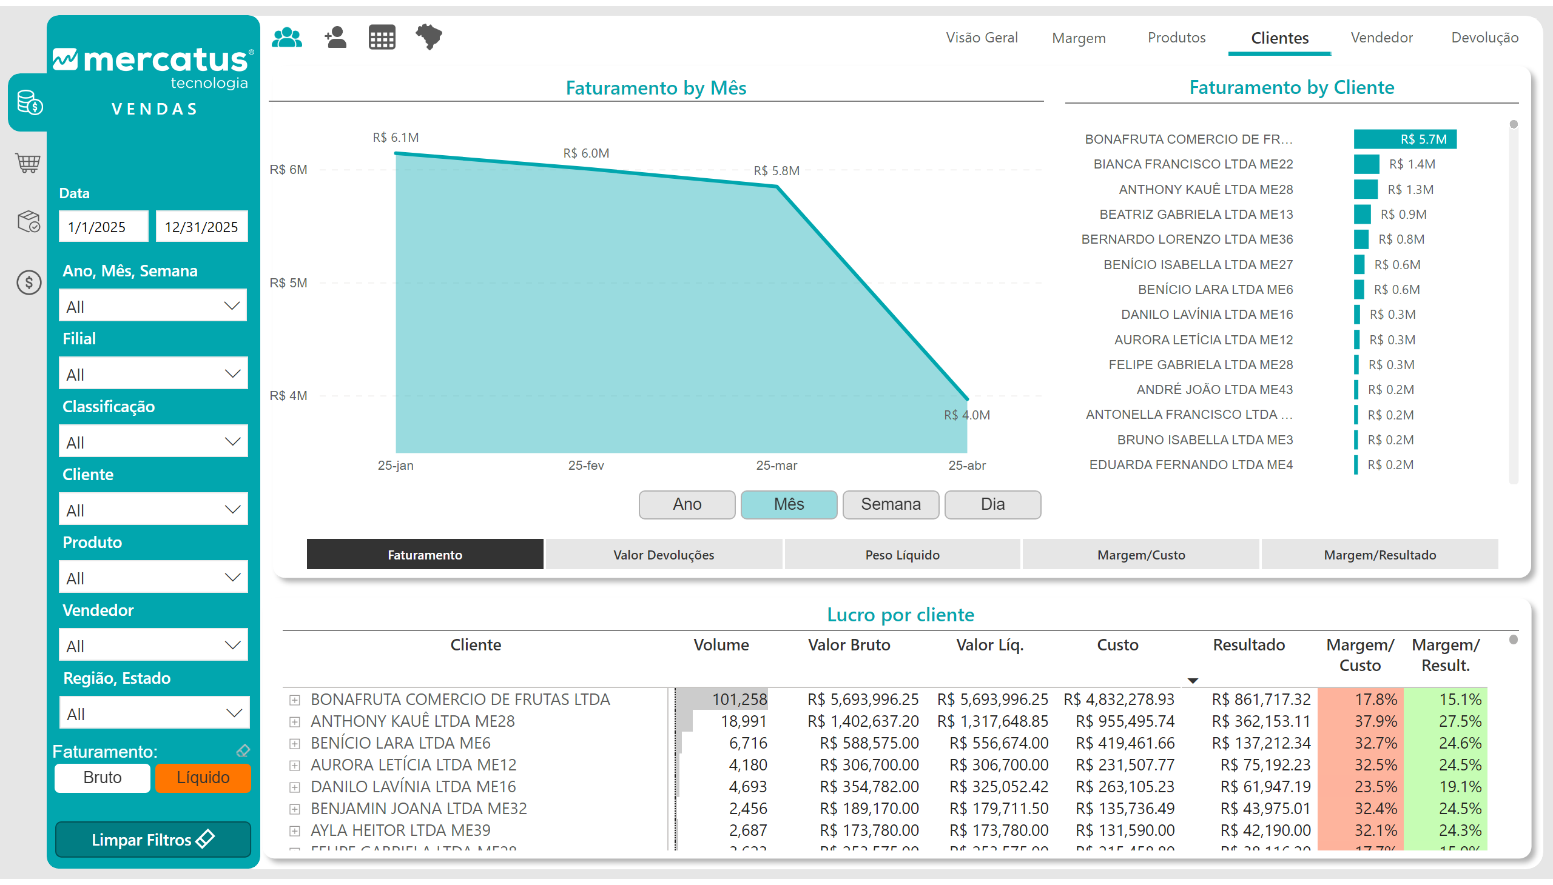Click the Brazil map icon

[x=429, y=36]
